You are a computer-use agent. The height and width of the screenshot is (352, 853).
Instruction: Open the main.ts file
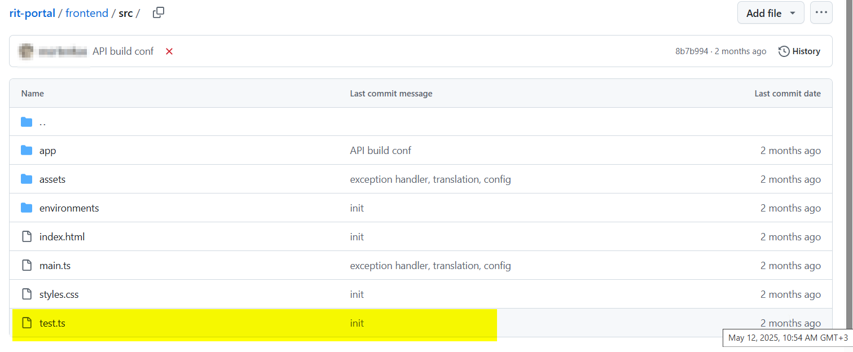(x=55, y=266)
